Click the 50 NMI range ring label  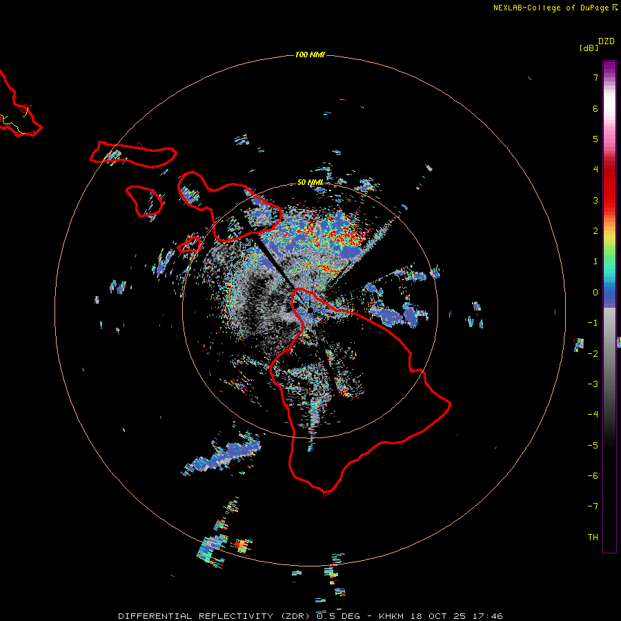point(310,182)
